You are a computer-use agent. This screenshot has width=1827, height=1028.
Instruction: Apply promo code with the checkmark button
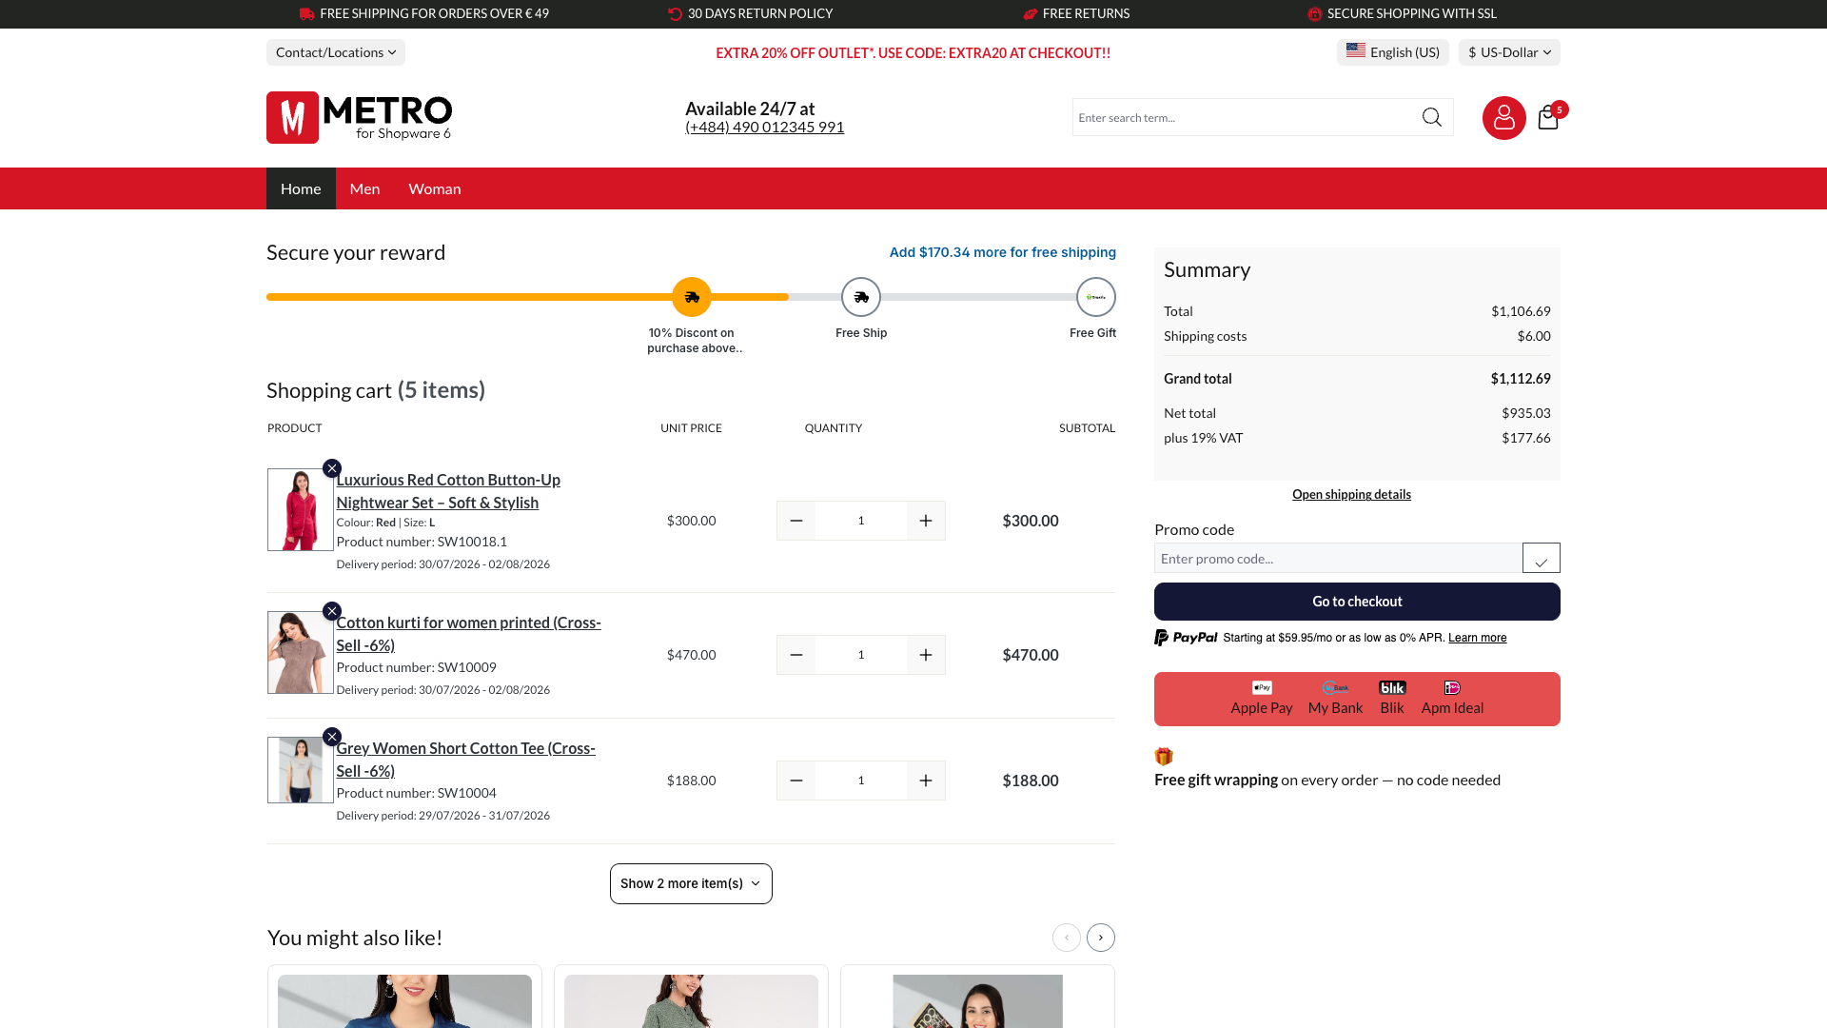(x=1541, y=558)
